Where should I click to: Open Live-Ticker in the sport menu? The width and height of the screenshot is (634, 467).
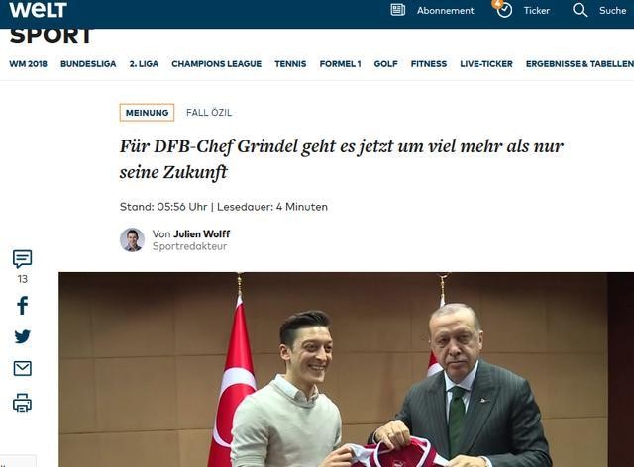[486, 64]
